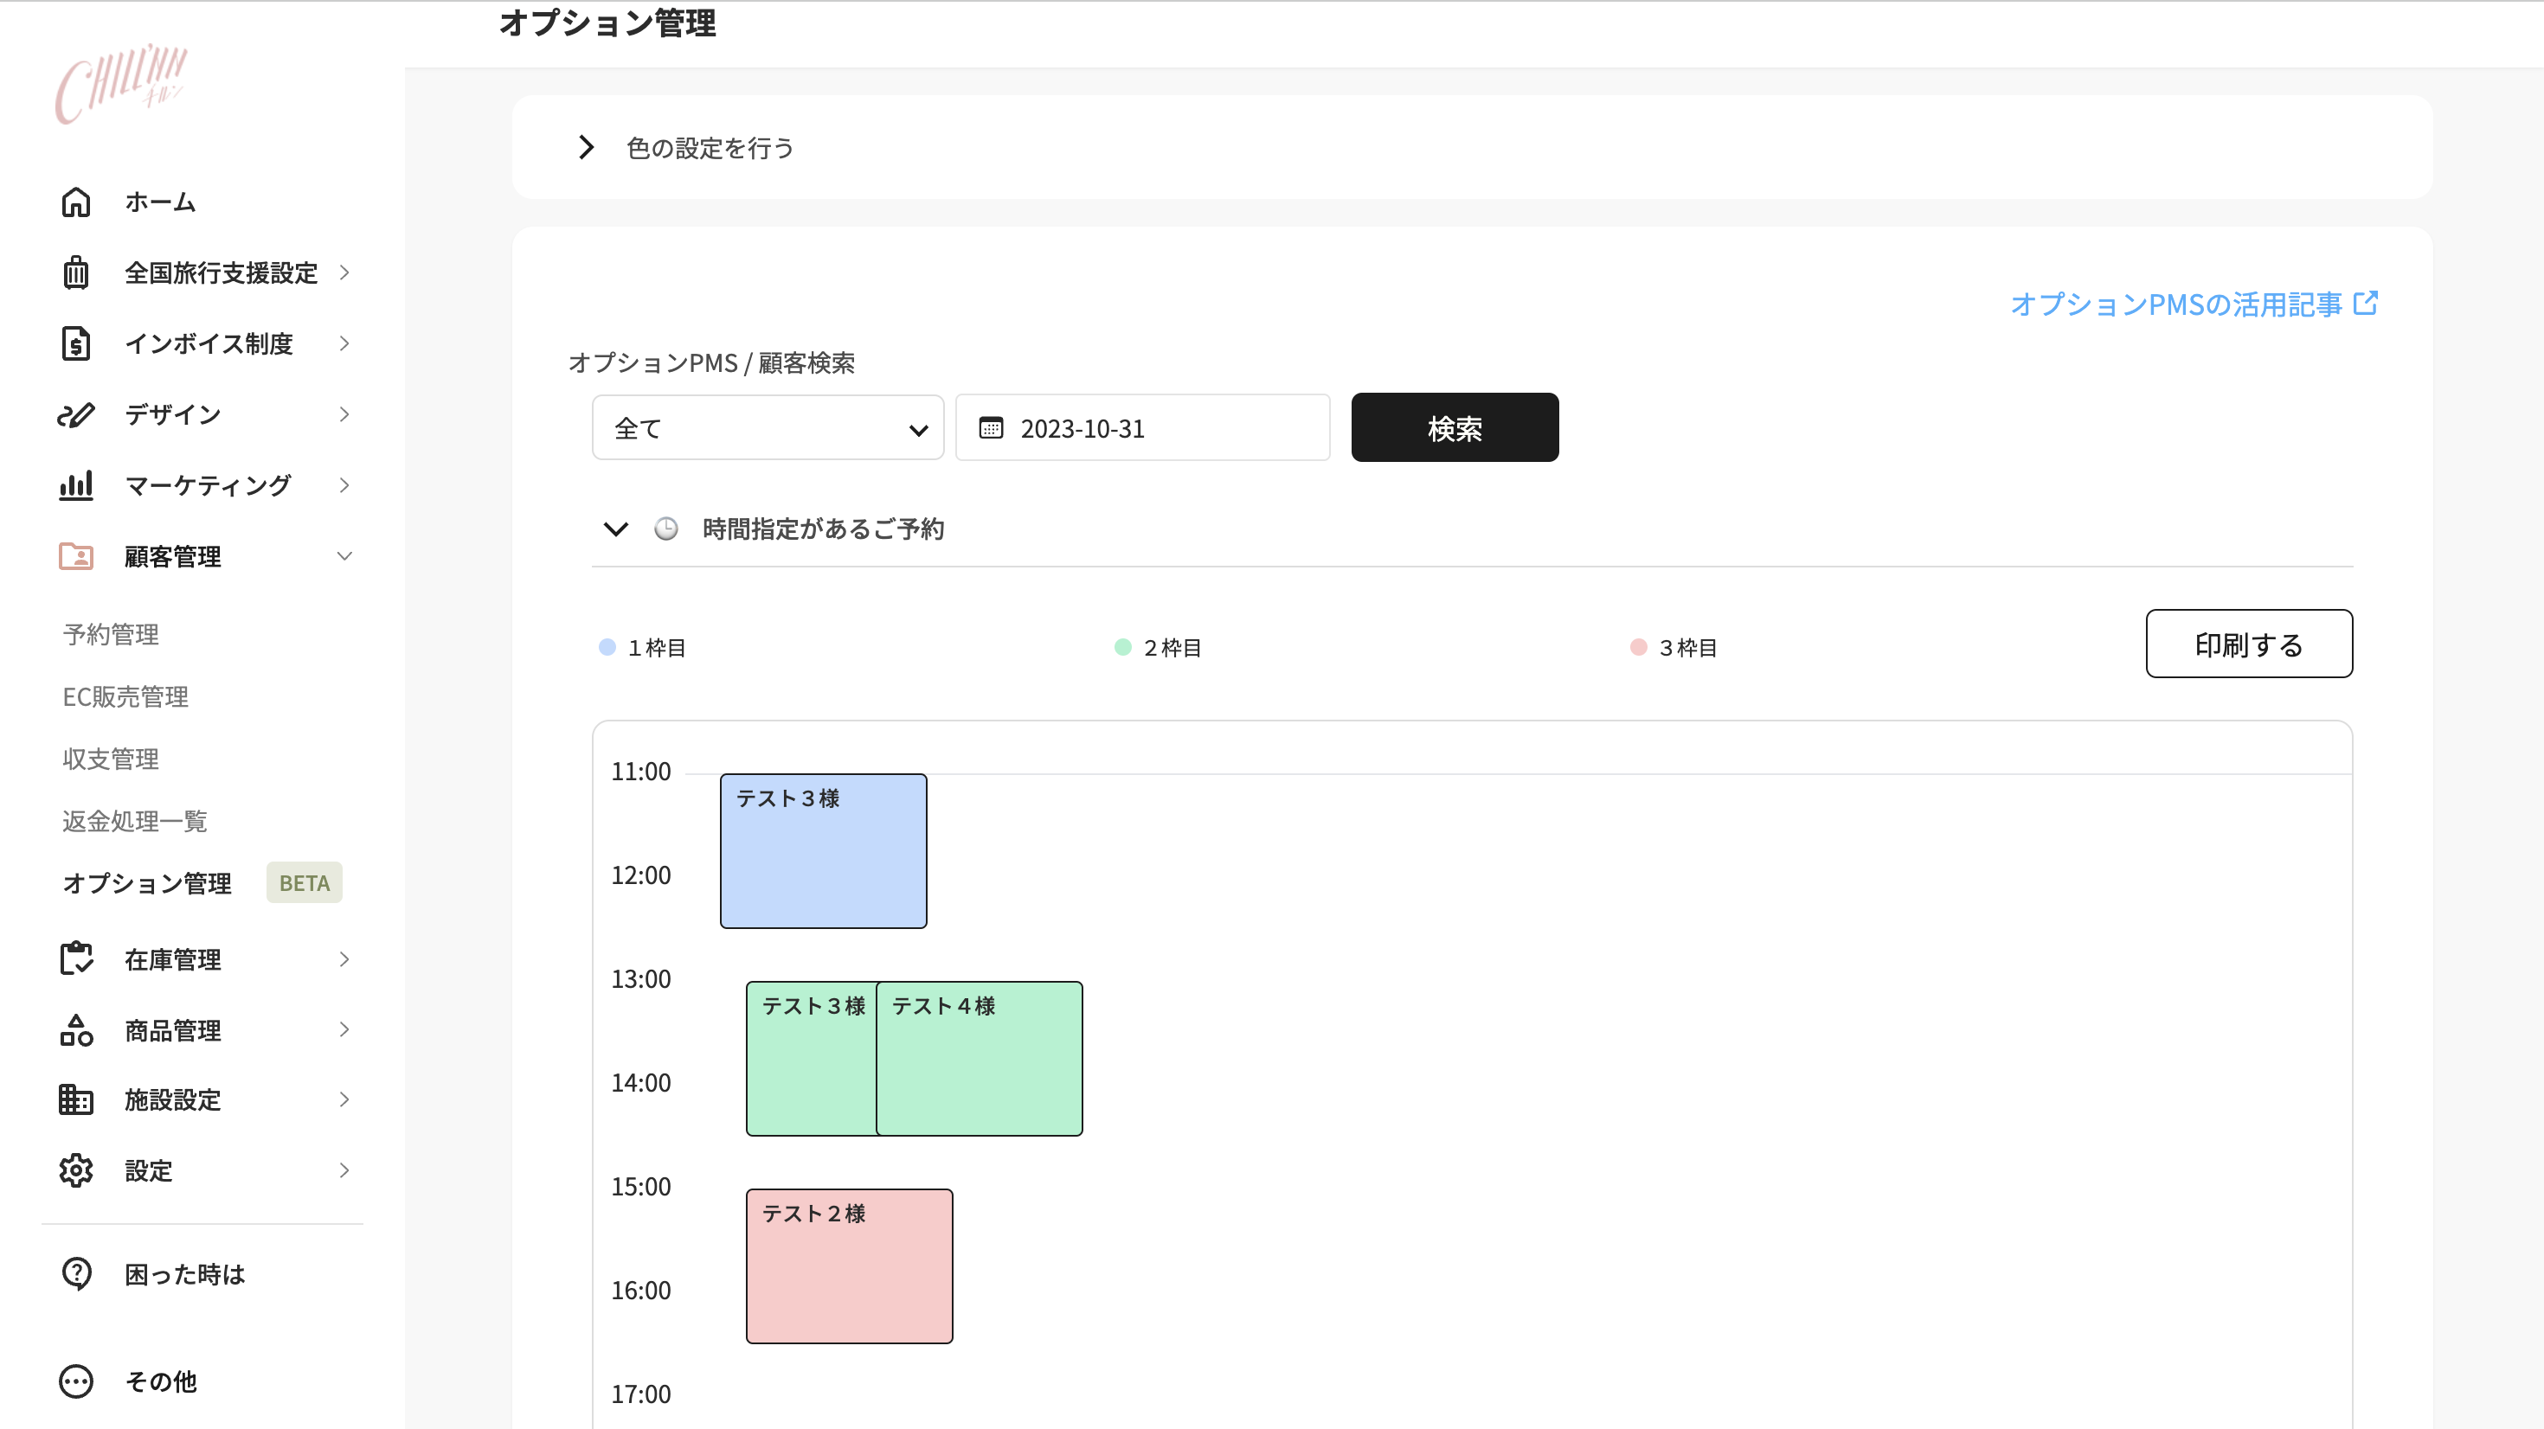Click the clock icon beside 時間指定があるご予約
The image size is (2544, 1429).
click(x=665, y=529)
